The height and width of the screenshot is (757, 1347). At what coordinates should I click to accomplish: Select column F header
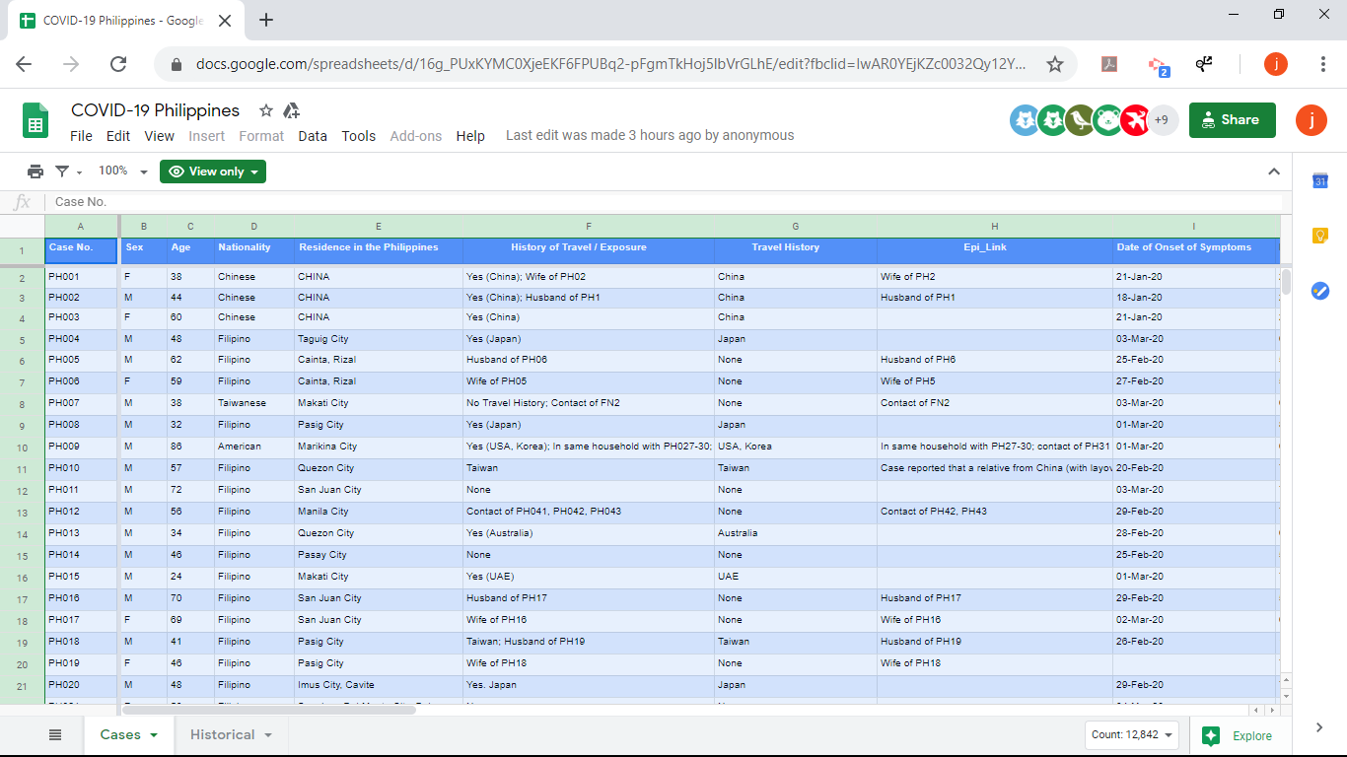(589, 226)
